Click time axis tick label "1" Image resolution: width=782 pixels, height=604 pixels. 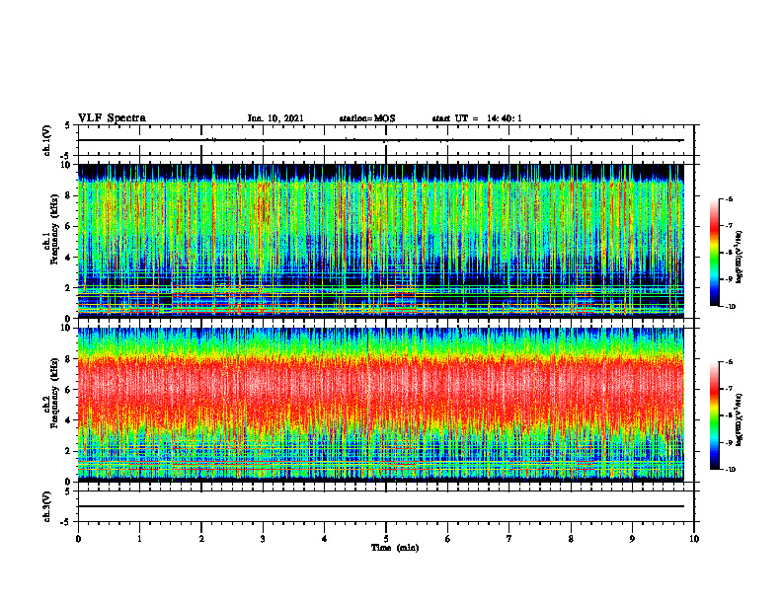[139, 539]
